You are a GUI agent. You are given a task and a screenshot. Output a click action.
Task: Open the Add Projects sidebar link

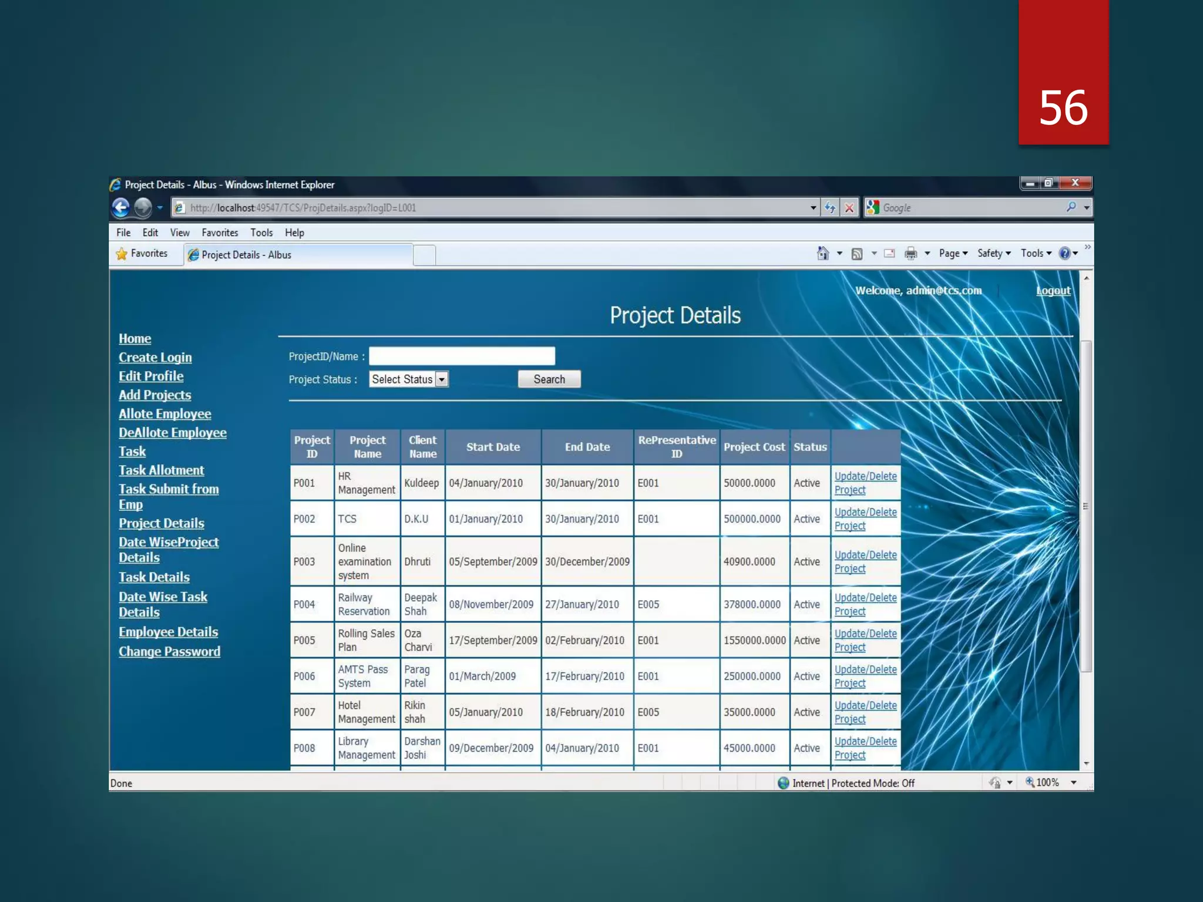click(x=155, y=395)
